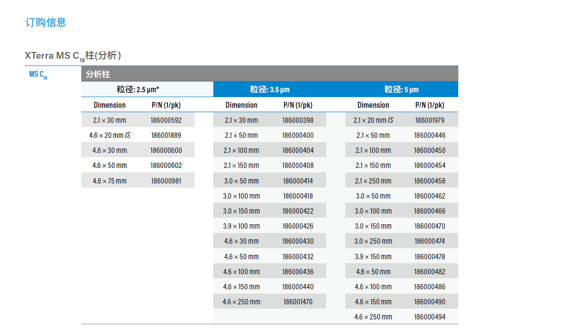The width and height of the screenshot is (561, 333).
Task: Select part number 186000432
Action: (x=298, y=257)
